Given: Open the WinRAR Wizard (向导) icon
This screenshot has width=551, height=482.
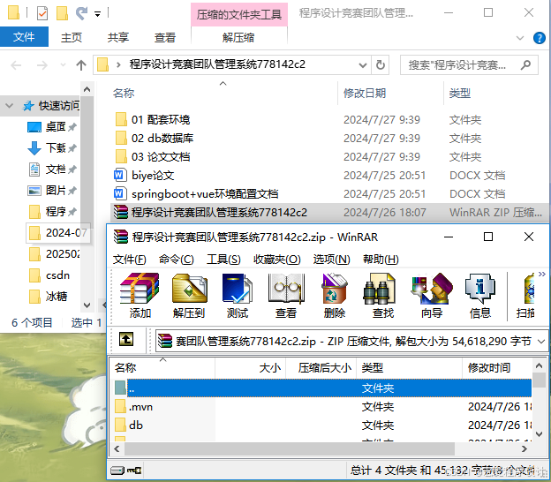Looking at the screenshot, I should (432, 289).
